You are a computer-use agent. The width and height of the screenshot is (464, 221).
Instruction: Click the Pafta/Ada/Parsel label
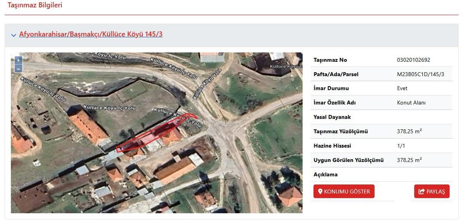336,74
